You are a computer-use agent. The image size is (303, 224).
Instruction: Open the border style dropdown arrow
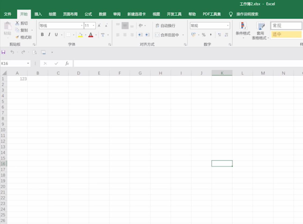click(74, 35)
